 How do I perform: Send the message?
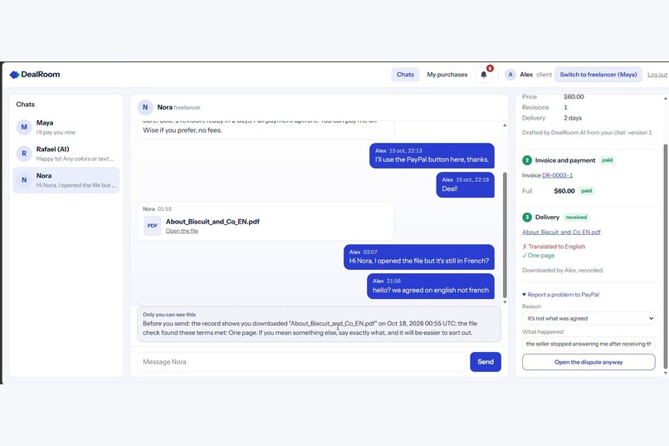486,362
